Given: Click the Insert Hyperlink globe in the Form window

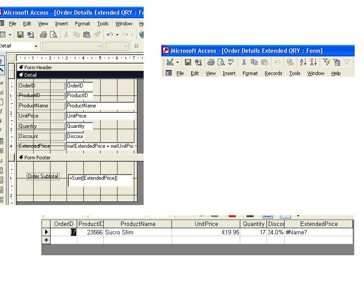Looking at the screenshot, I should (x=290, y=62).
